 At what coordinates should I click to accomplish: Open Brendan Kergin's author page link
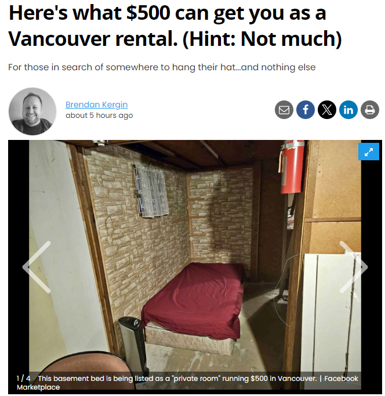tap(97, 105)
